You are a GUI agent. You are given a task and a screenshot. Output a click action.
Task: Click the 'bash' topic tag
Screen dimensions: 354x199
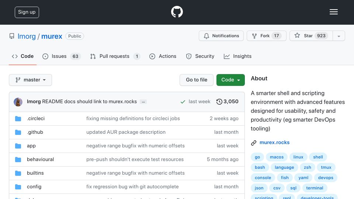click(260, 167)
